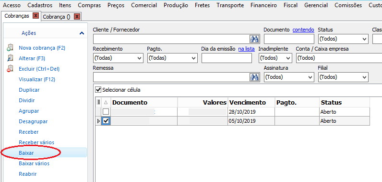Viewport: 382px width, 182px height.
Task: Click Alterar (F3) action
Action: [x=32, y=58]
